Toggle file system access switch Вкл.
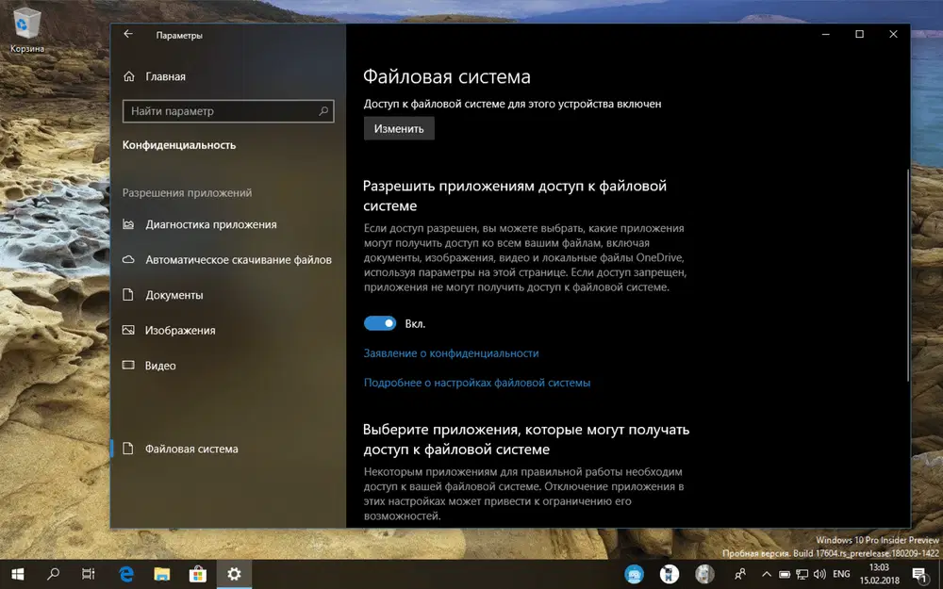This screenshot has height=589, width=943. (380, 323)
